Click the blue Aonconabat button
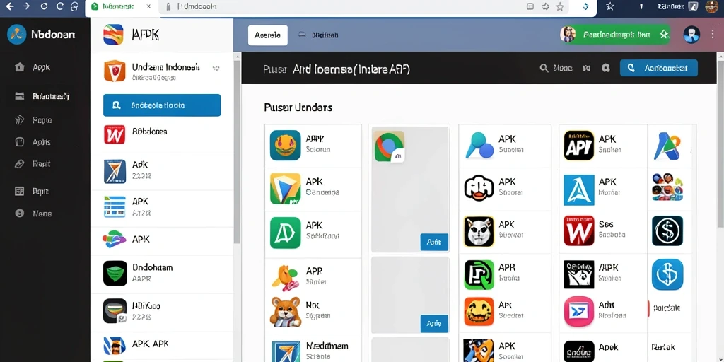The image size is (724, 362). [658, 68]
